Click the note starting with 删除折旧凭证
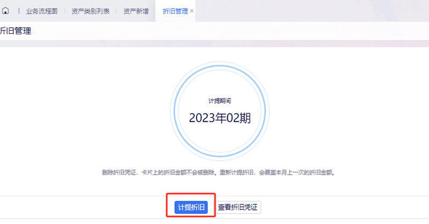The height and width of the screenshot is (224, 429). pyautogui.click(x=218, y=173)
